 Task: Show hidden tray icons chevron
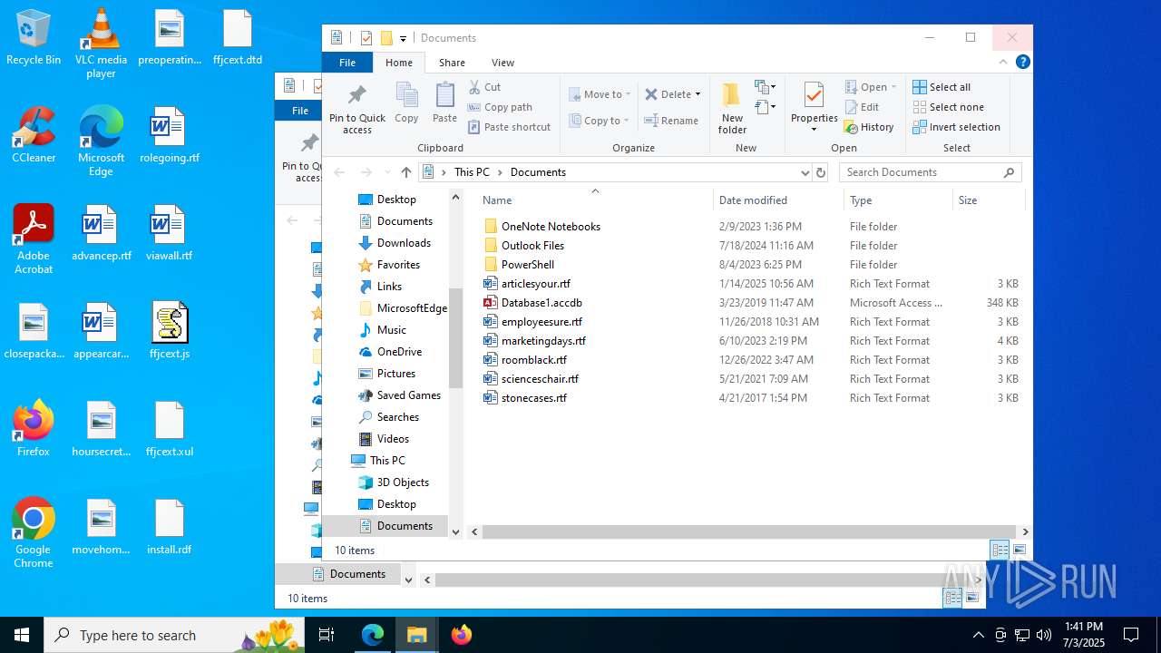click(978, 635)
